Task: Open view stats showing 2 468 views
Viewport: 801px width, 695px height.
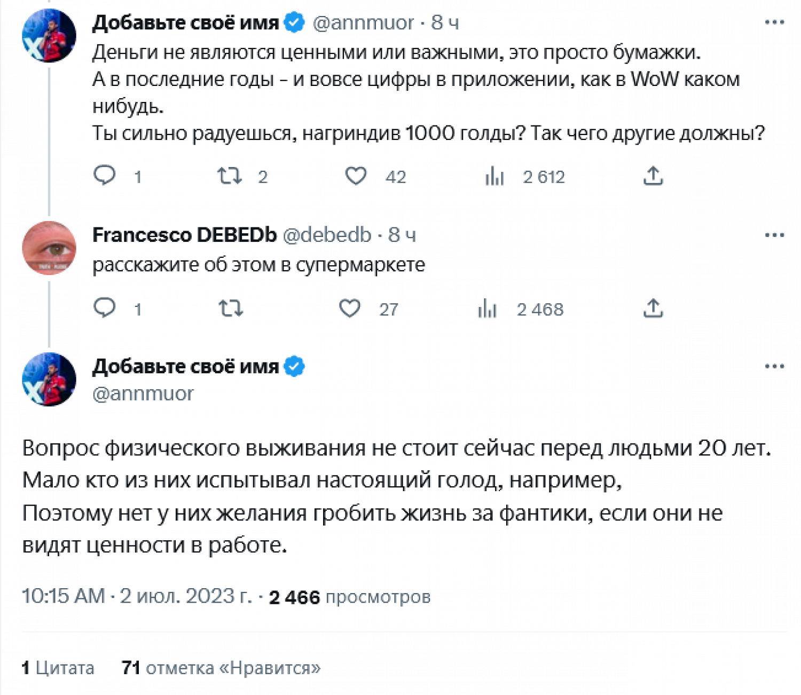Action: pyautogui.click(x=488, y=309)
